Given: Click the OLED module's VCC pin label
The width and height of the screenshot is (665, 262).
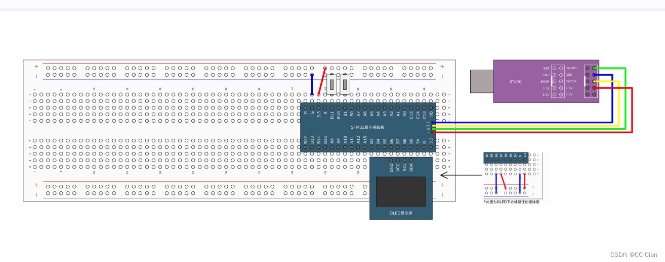Looking at the screenshot, I should click(x=398, y=167).
